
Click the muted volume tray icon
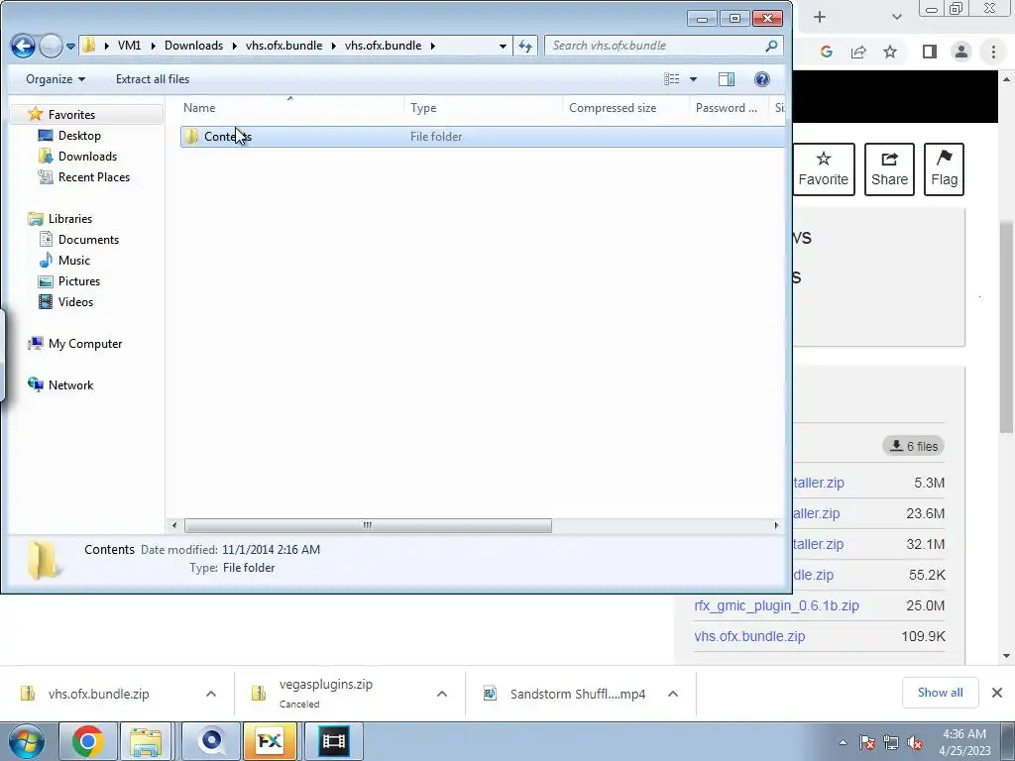tap(915, 742)
